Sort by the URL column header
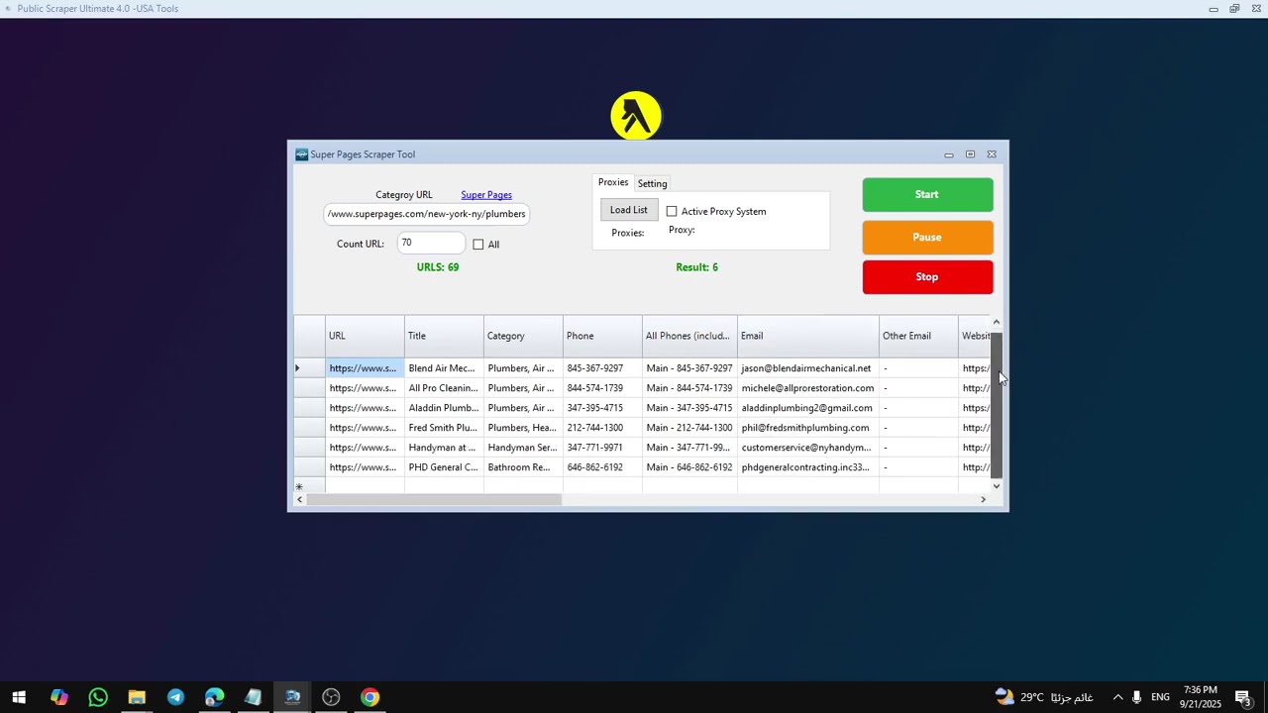 coord(365,336)
